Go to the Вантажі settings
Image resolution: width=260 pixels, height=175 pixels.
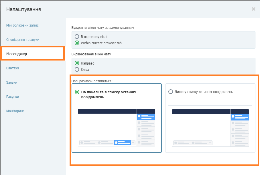coord(12,68)
